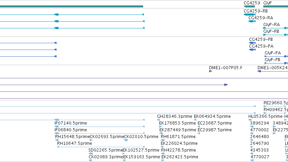Viewport: 288px width, 162px height.
Task: Select the 3896294 feature label
Action: [259, 123]
